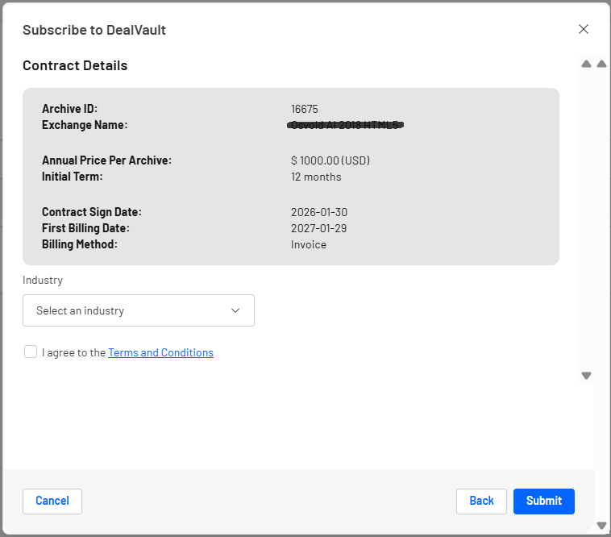
Task: Click the Exchange Name label
Action: tap(85, 125)
